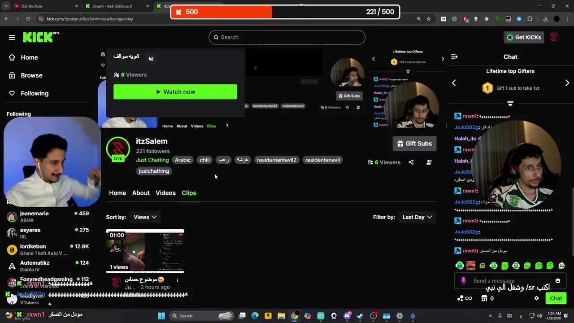Insert the laughing man face emote

470,266
